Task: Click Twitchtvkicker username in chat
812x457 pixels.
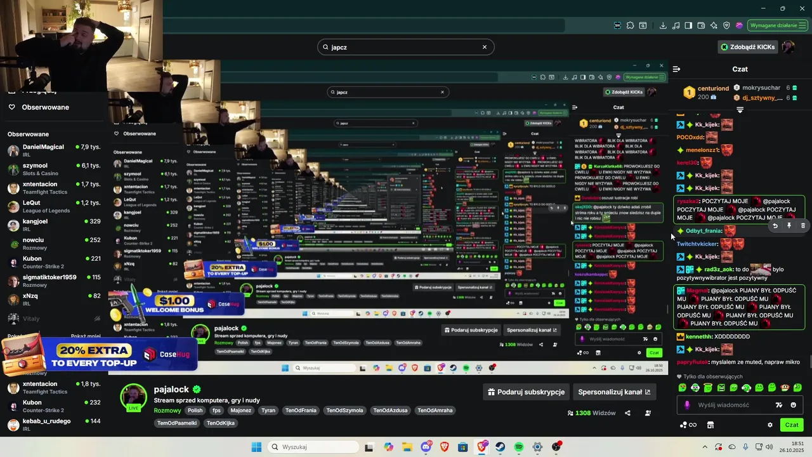Action: [697, 244]
